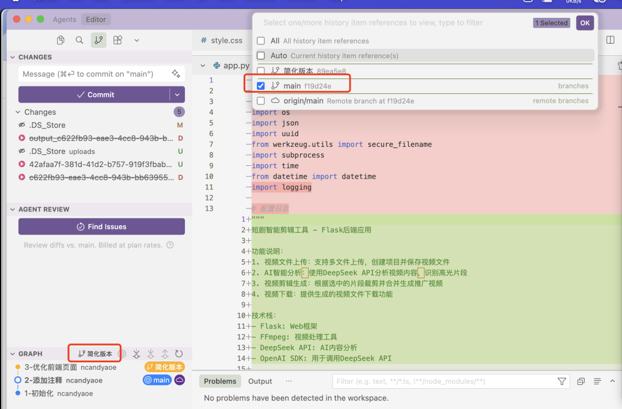Open the Extensions view icon
This screenshot has height=409, width=622.
tap(117, 40)
